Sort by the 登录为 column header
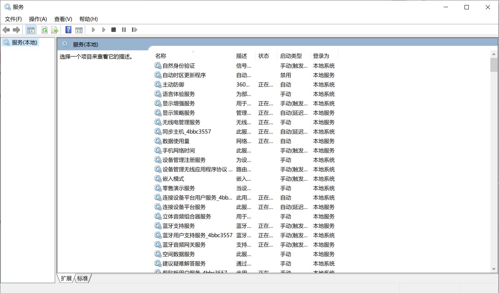This screenshot has width=499, height=293. [324, 56]
